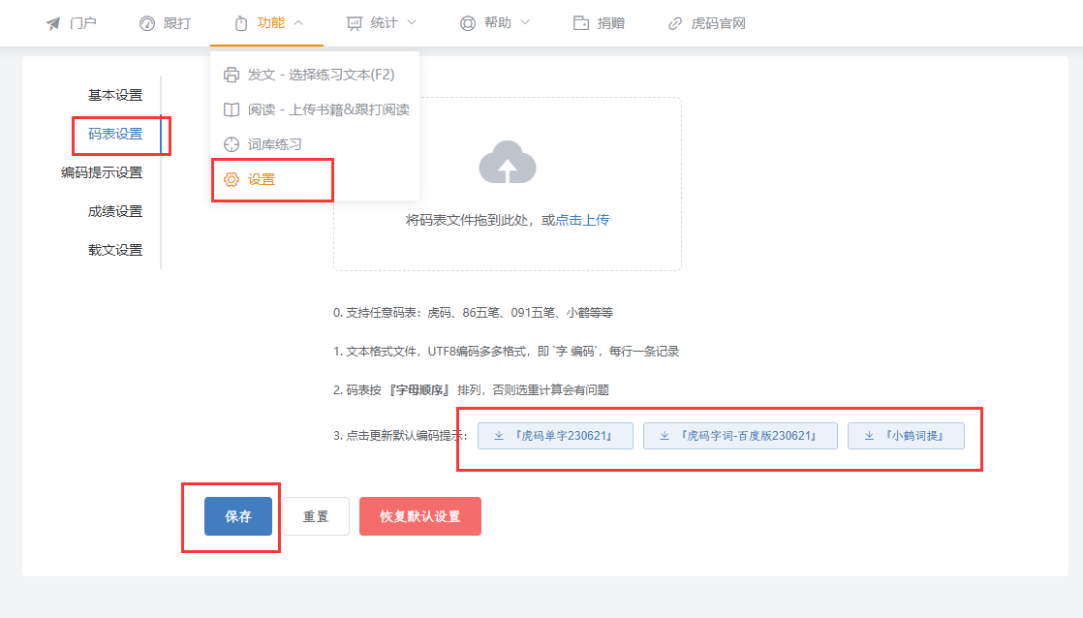Click the link icon beside 虎码官网

675,23
